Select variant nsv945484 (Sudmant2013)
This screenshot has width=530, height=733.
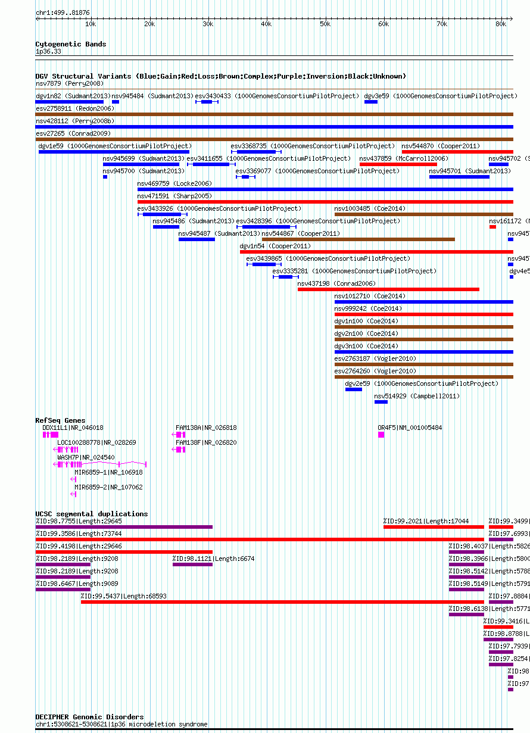coord(153,96)
